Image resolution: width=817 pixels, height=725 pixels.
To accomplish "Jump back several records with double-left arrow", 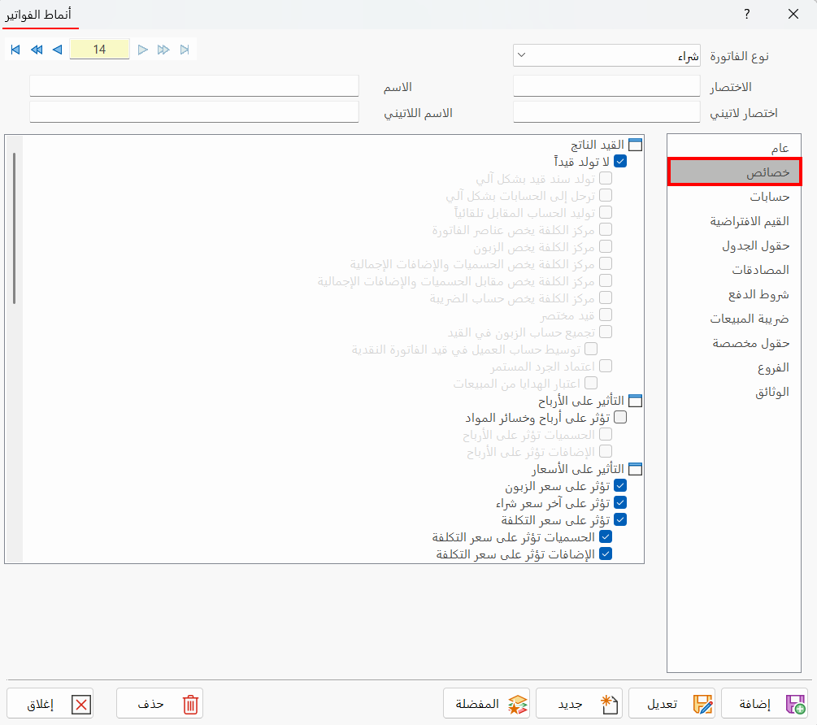I will click(37, 50).
